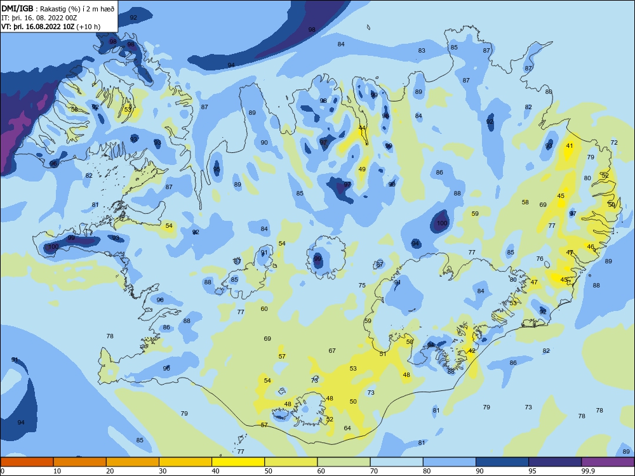This screenshot has width=635, height=476.
Task: Pick the light green 60–70 legend swatch
Action: point(344,462)
